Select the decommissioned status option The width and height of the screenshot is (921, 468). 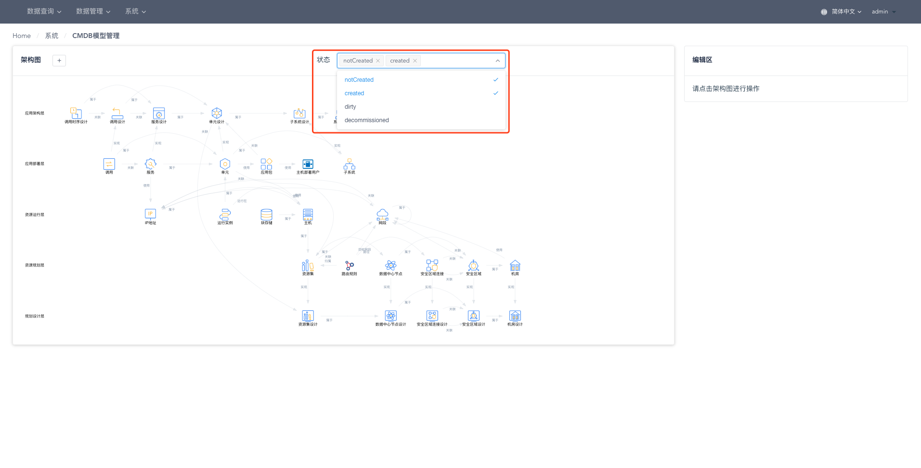(421, 120)
